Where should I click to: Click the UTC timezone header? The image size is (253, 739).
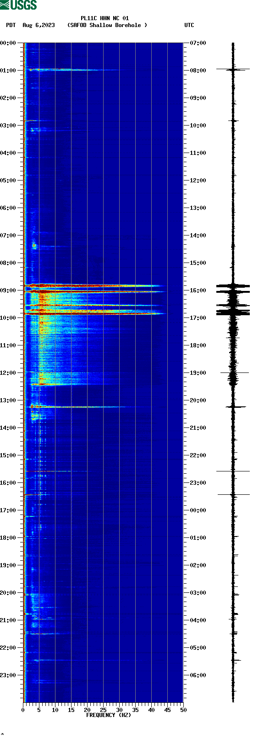(x=189, y=25)
